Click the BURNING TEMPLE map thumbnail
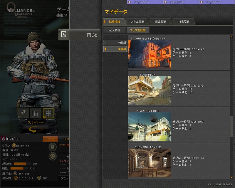The height and width of the screenshot is (188, 235). pyautogui.click(x=150, y=163)
